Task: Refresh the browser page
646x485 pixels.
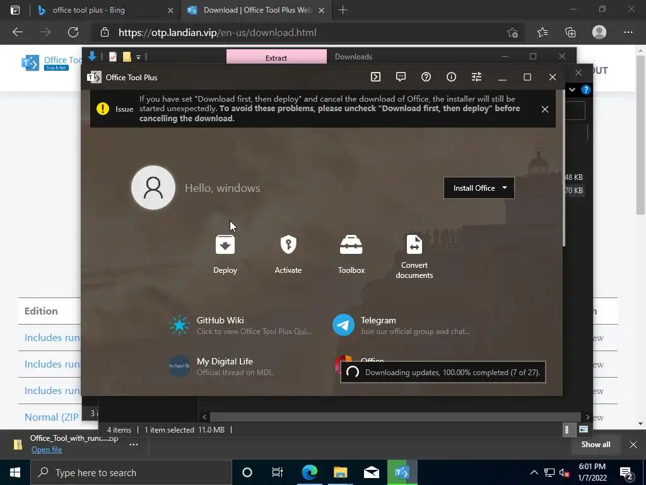Action: pyautogui.click(x=73, y=32)
